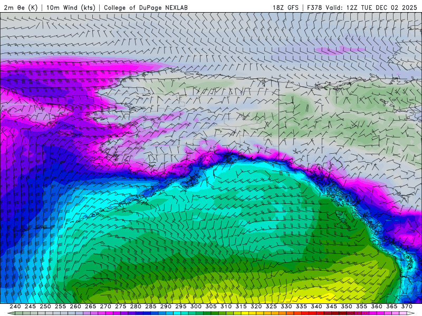The height and width of the screenshot is (316, 422).
Task: Click the 295 color scale label
Action: (x=181, y=307)
